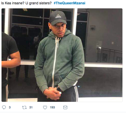Image resolution: width=126 pixels, height=113 pixels.
Task: Click the reply speech bubble icon
Action: tap(4, 107)
